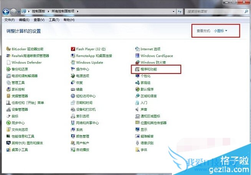
Task: Click the 键盘 icon
Action: (73, 89)
